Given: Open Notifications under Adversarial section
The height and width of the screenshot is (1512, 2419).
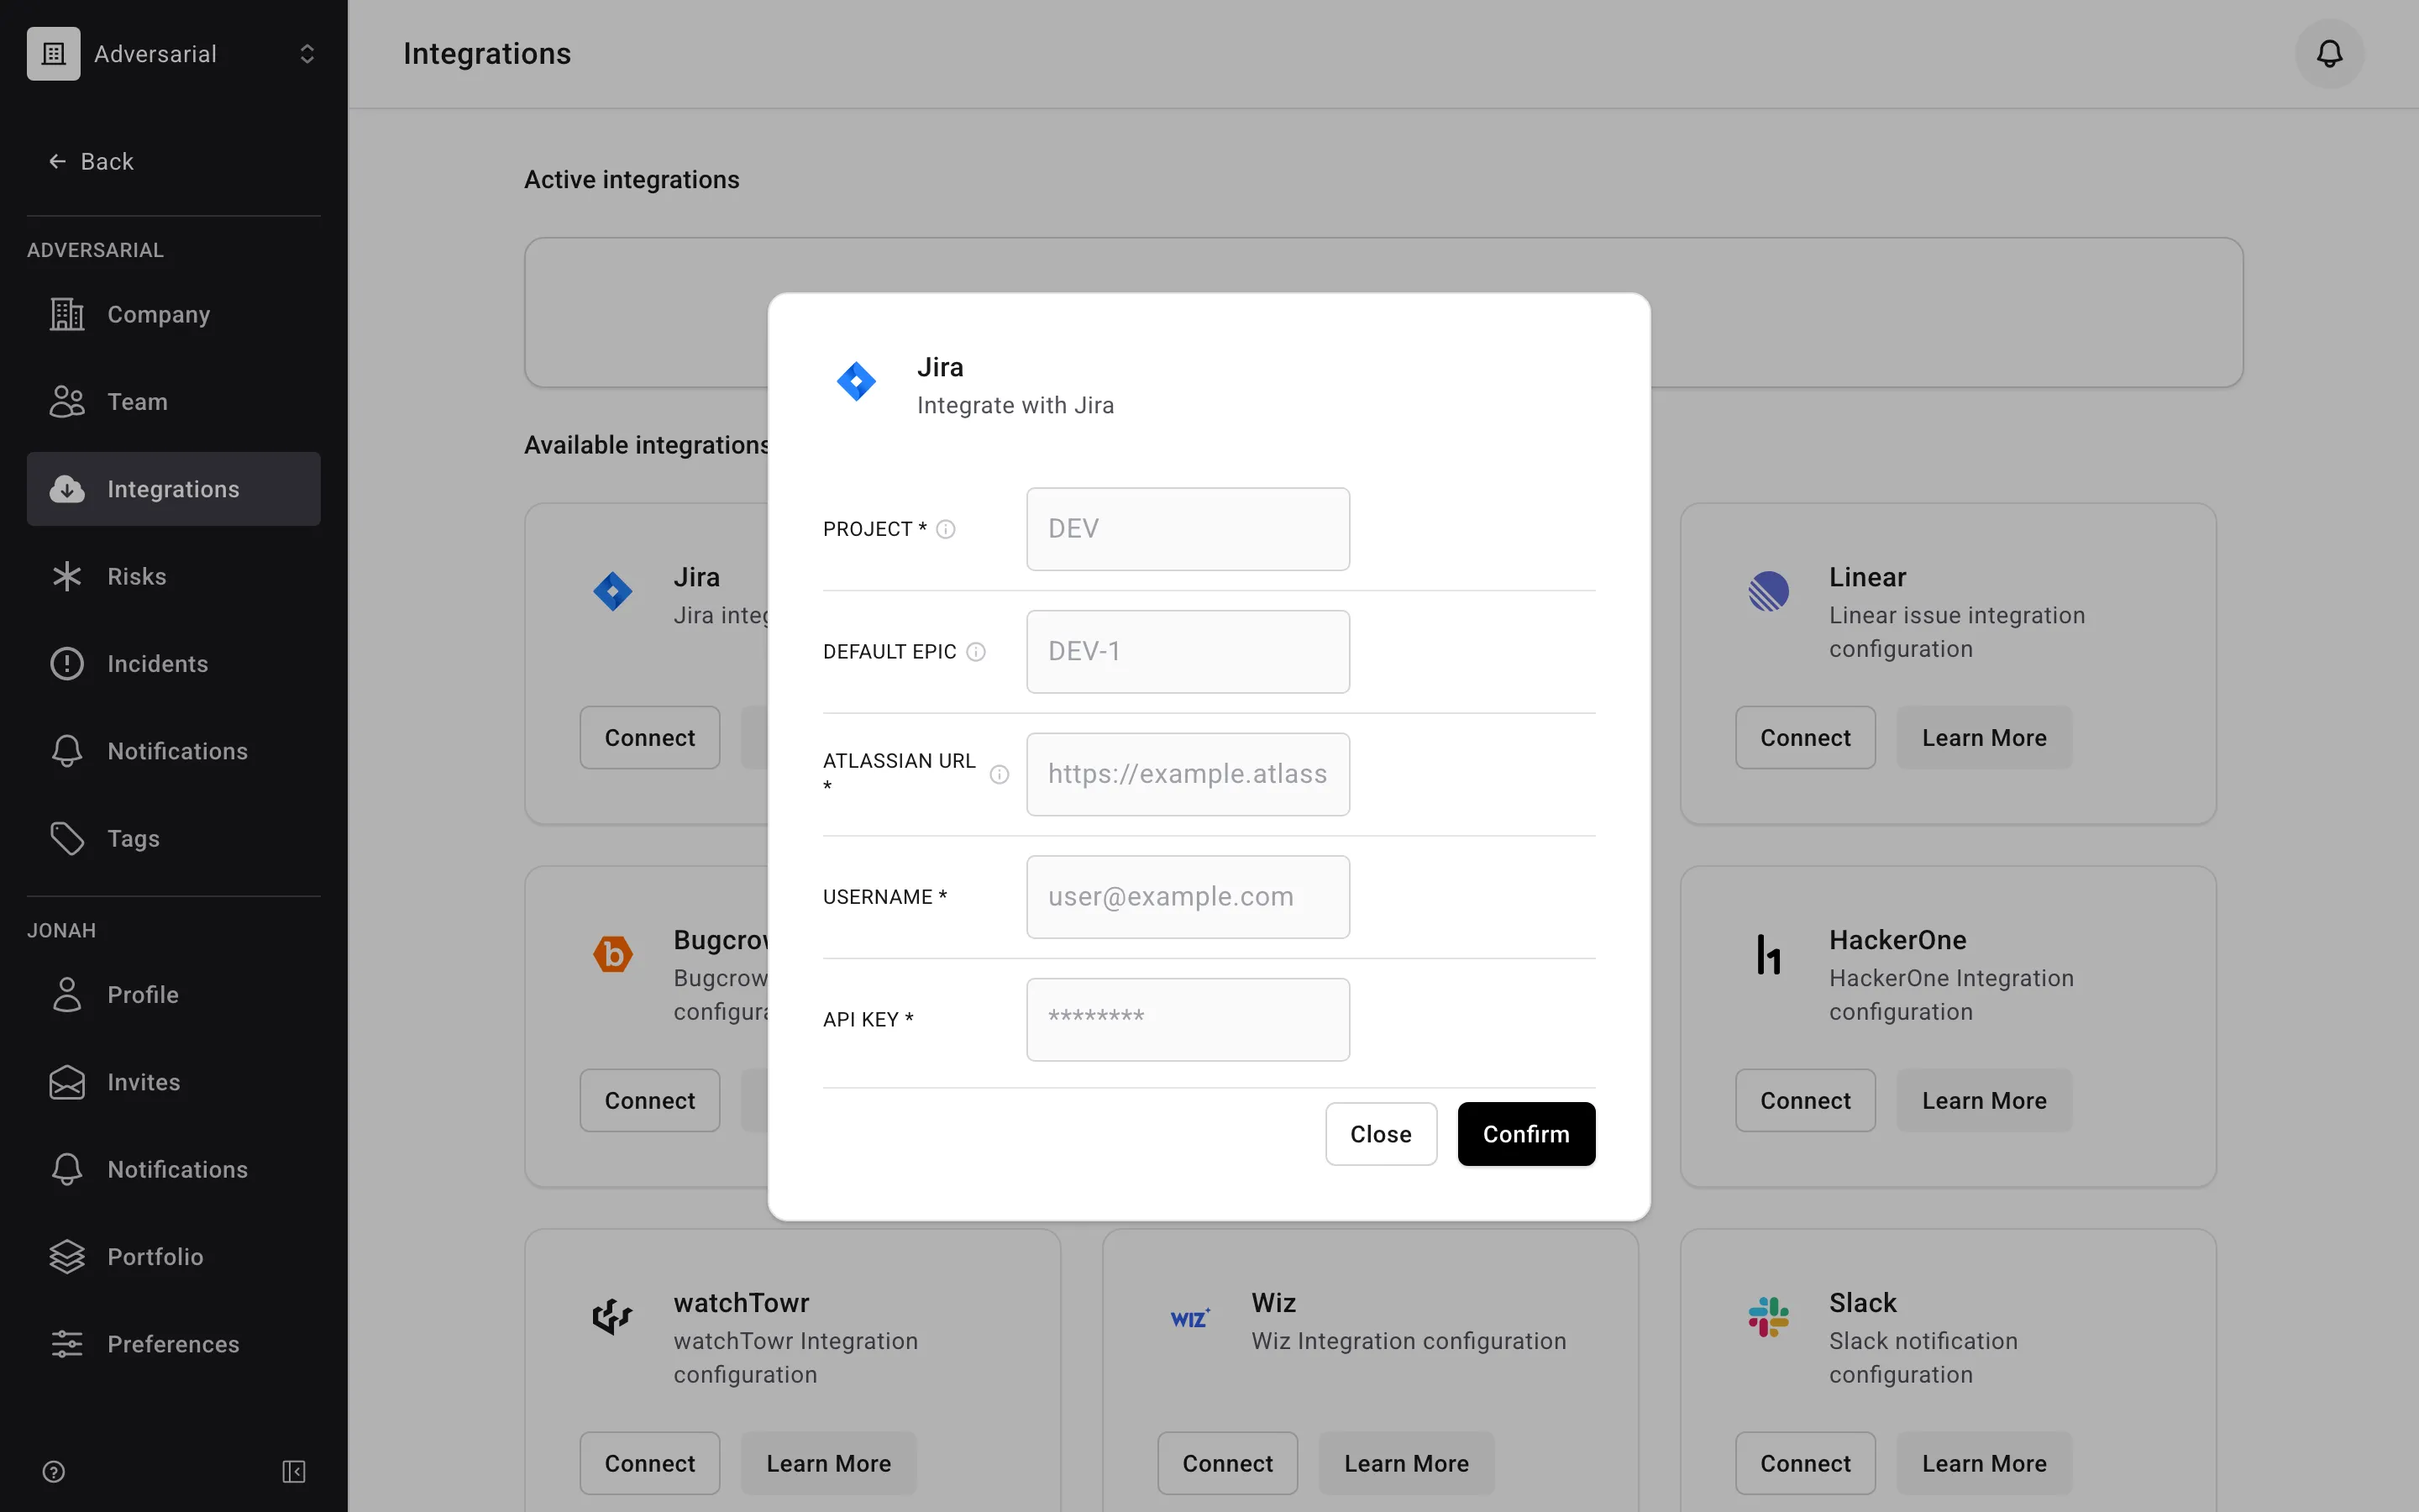Looking at the screenshot, I should click(174, 751).
